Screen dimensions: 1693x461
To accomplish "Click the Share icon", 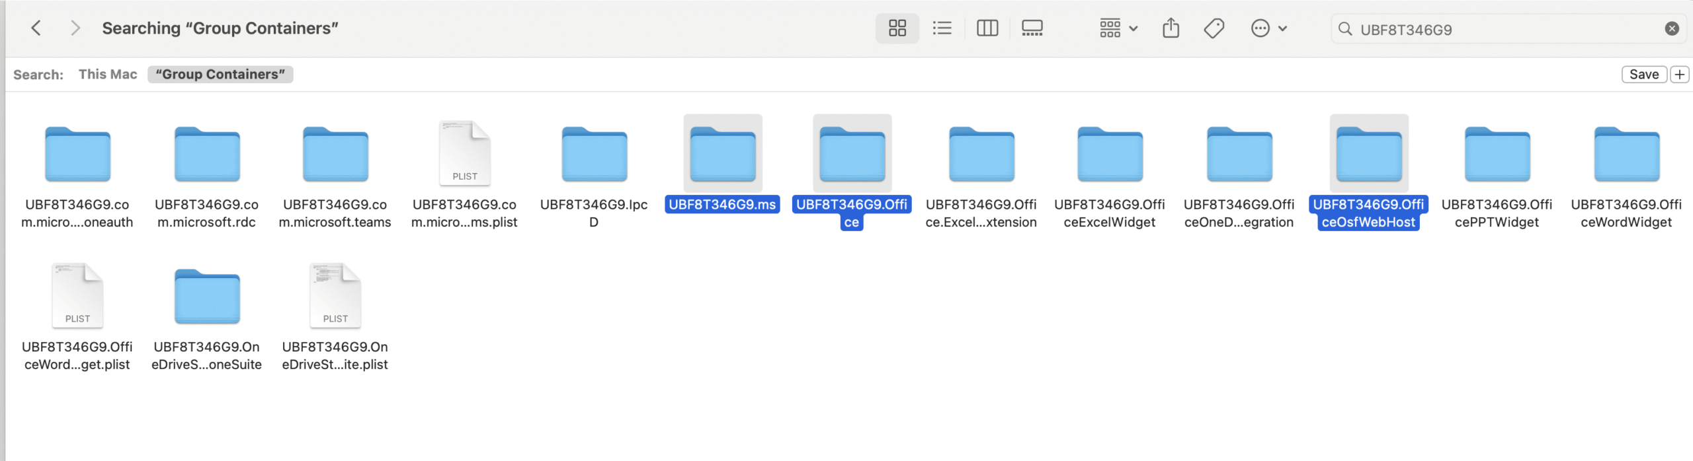I will (x=1171, y=28).
